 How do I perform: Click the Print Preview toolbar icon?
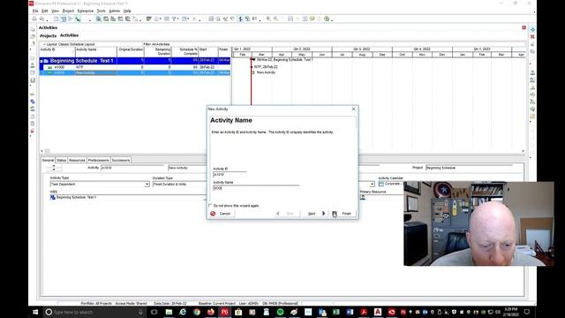(41, 19)
